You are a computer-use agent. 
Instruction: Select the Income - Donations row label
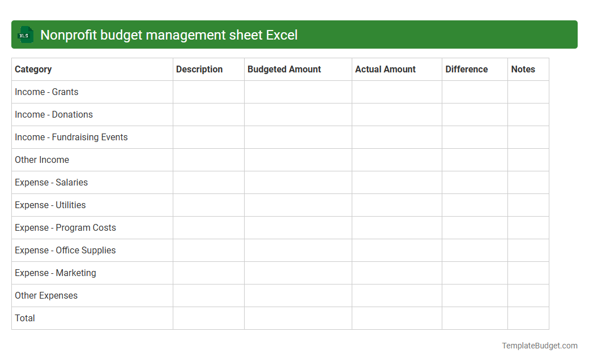tap(54, 114)
